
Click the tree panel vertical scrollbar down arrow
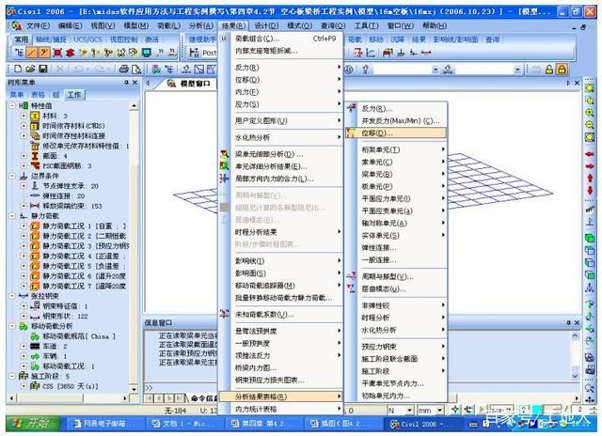pos(134,388)
